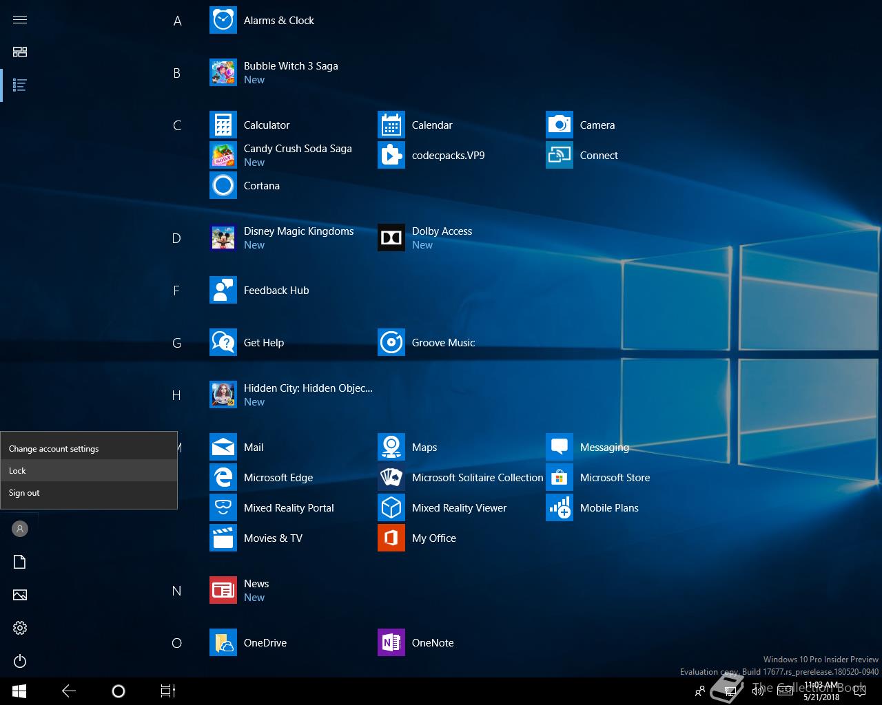This screenshot has width=882, height=705.
Task: Open the People icon in the tray
Action: click(x=700, y=691)
